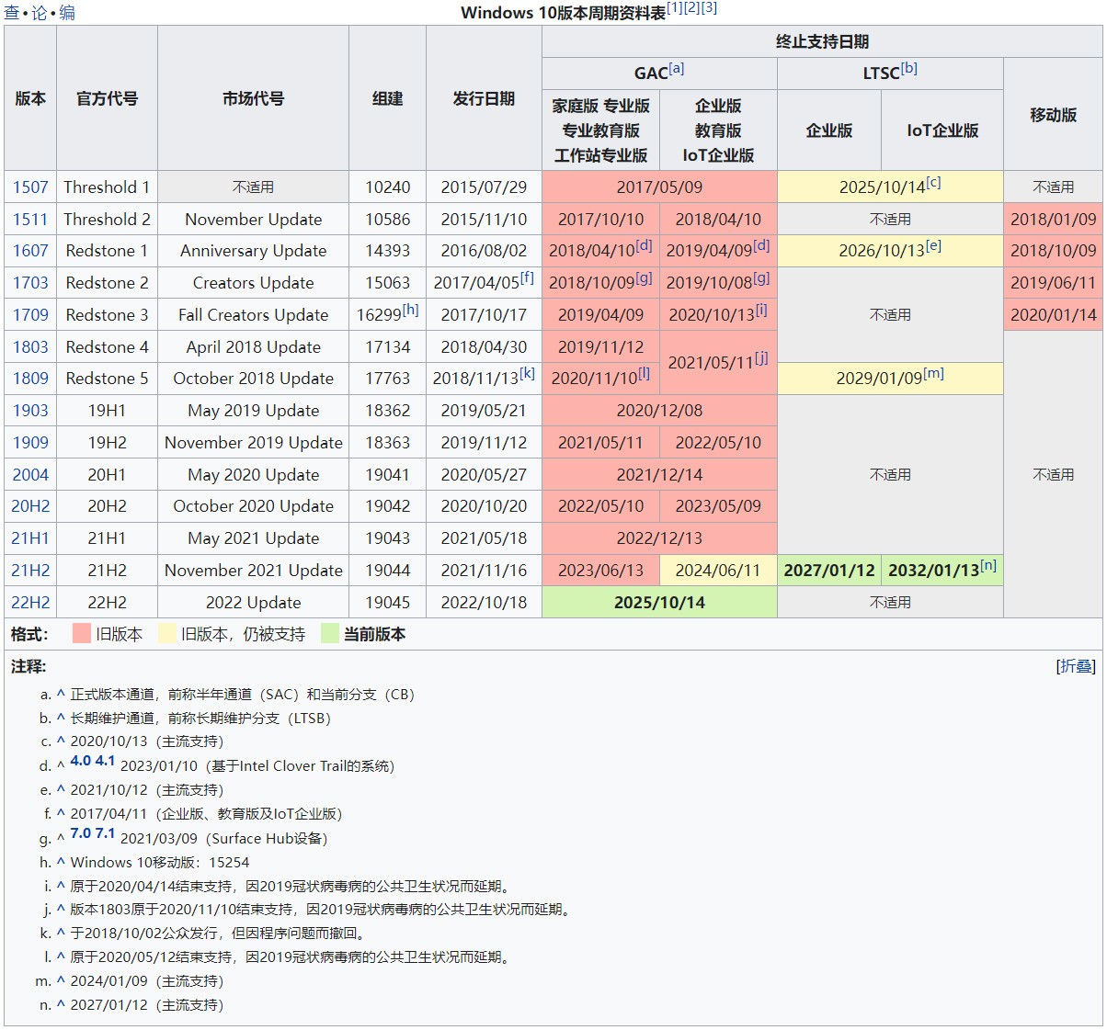Screen dimensions: 1107x1030
Task: Select the November 2021 Update cell
Action: click(253, 571)
